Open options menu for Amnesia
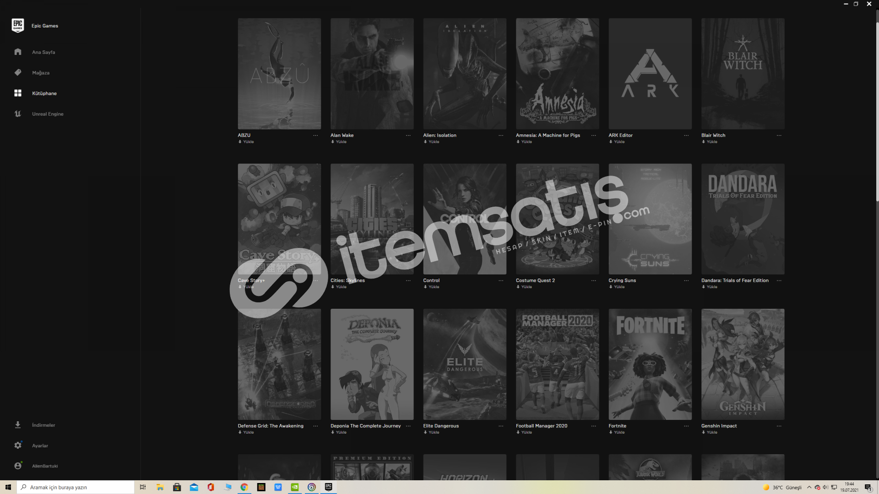 pyautogui.click(x=593, y=135)
